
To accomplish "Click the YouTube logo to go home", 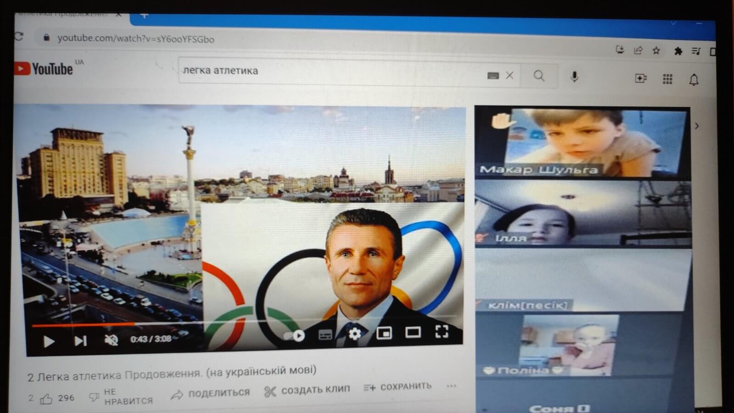I will pos(44,69).
